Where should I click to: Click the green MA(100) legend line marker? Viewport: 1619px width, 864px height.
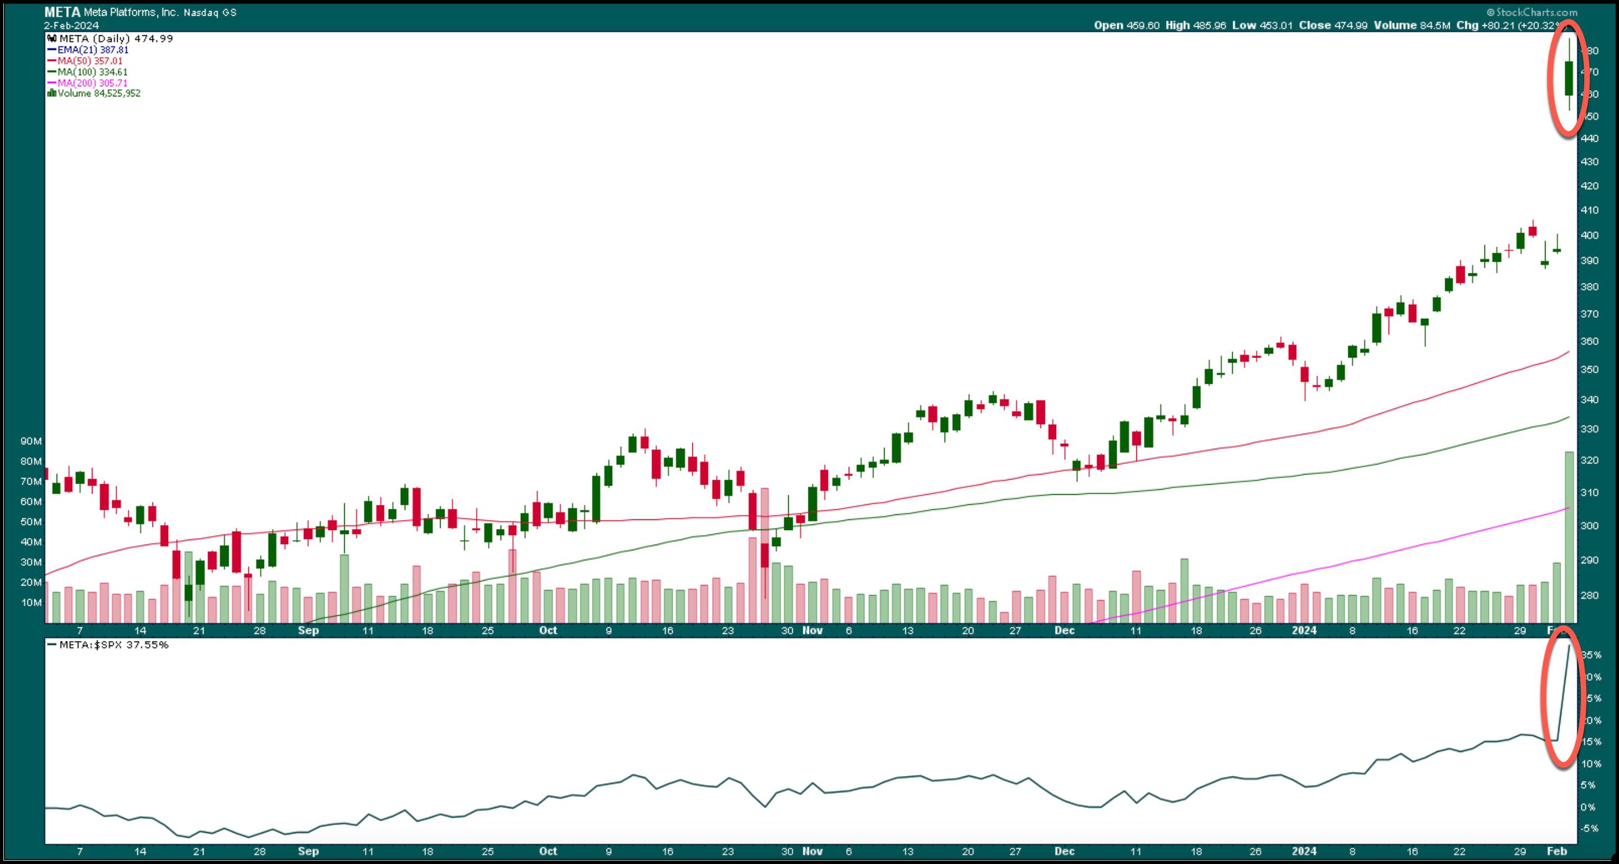[52, 72]
